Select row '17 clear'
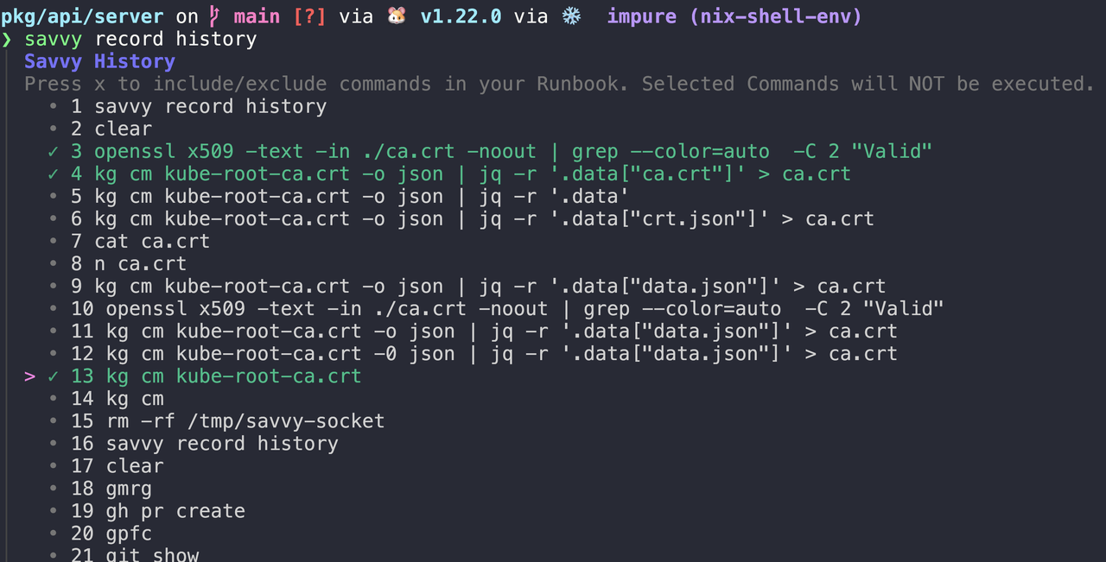 click(x=118, y=465)
